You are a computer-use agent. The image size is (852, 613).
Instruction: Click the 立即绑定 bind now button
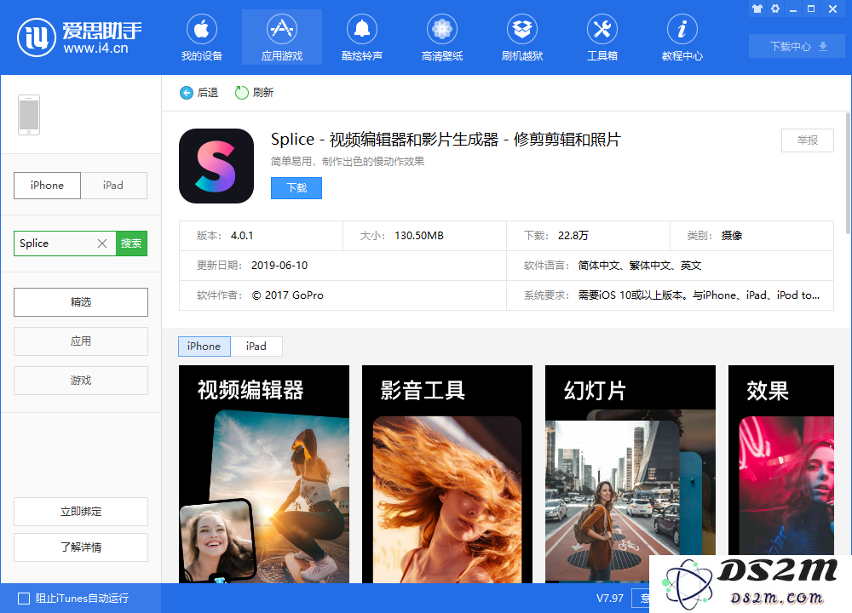81,512
